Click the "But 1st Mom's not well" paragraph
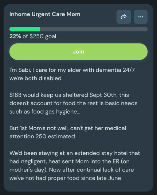 coord(68,132)
